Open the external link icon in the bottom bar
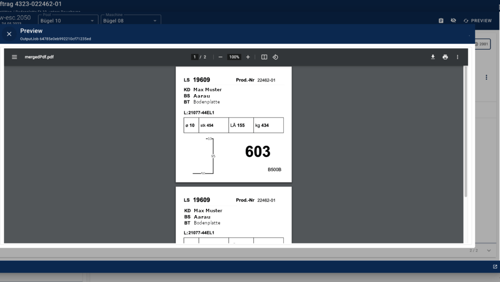This screenshot has height=282, width=500. 495,267
